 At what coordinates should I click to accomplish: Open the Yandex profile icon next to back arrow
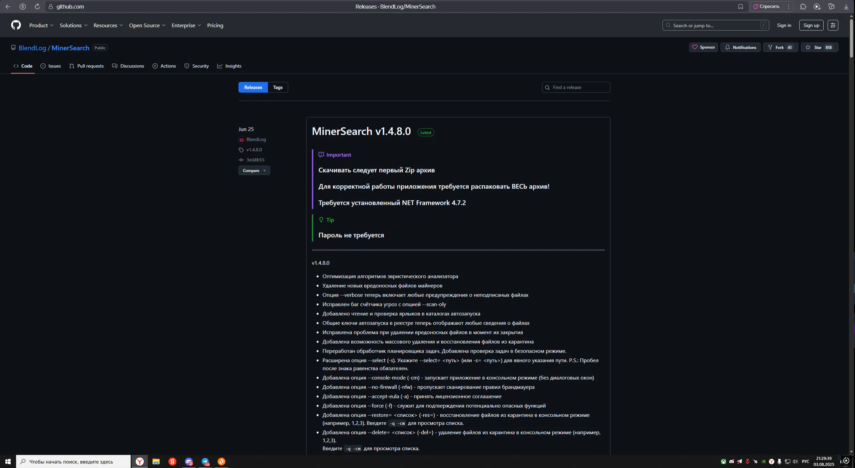(x=23, y=6)
